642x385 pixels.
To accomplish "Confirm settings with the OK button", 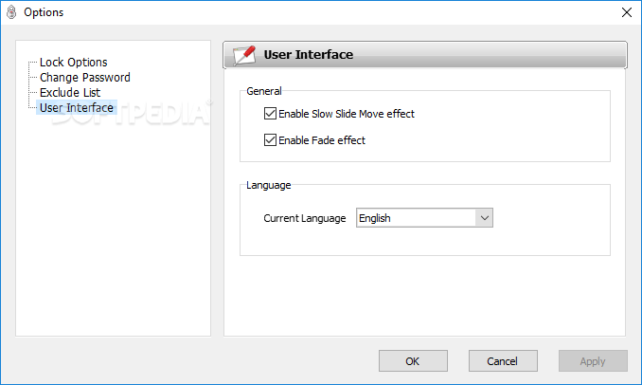I will (x=413, y=361).
